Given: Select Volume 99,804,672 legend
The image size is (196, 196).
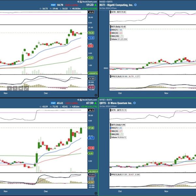Looking at the screenshot, I should (118, 137).
